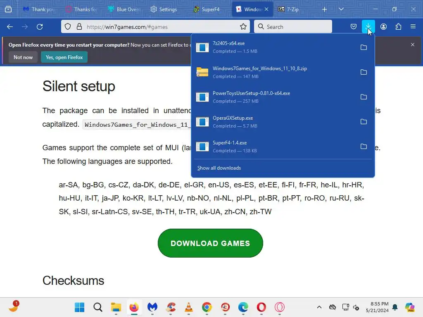Open Microsoft Edge from taskbar

click(x=243, y=307)
